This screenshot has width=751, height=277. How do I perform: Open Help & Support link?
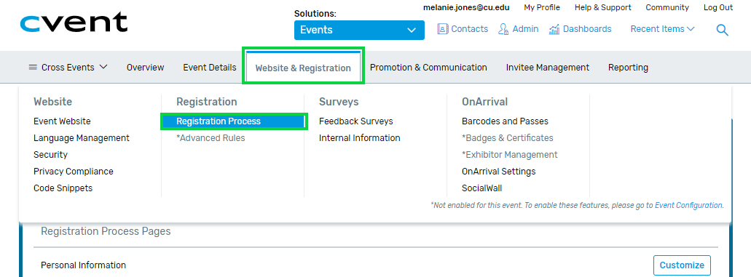click(602, 8)
